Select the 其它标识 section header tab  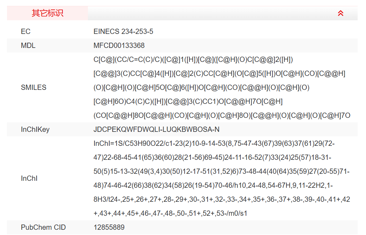coord(47,13)
